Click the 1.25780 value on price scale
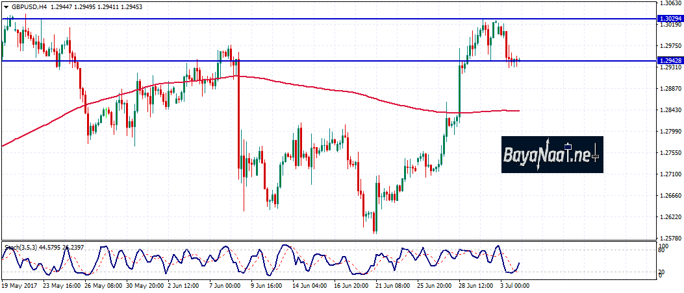 (669, 239)
